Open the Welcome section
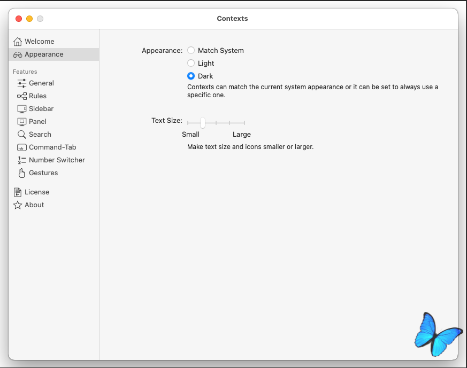 tap(54, 42)
